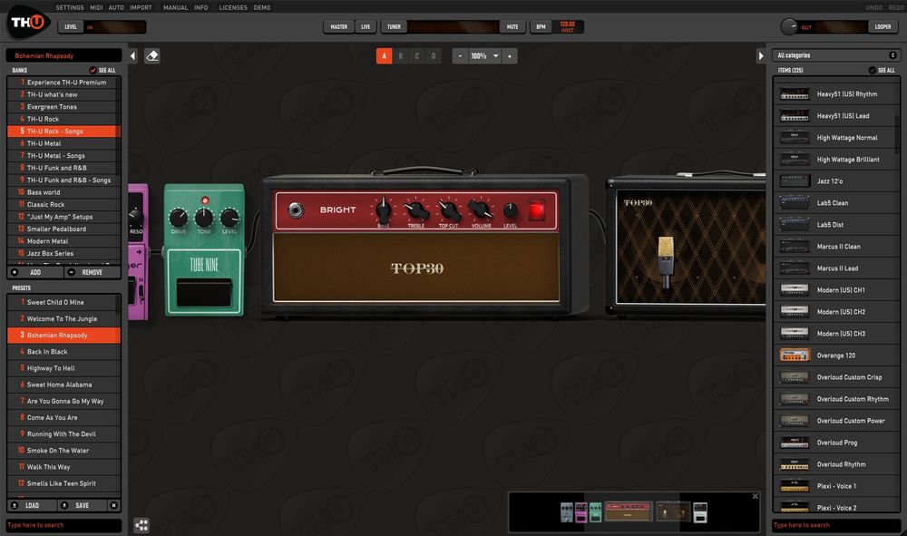Open the All categories dropdown
Image resolution: width=907 pixels, height=536 pixels.
[x=835, y=54]
